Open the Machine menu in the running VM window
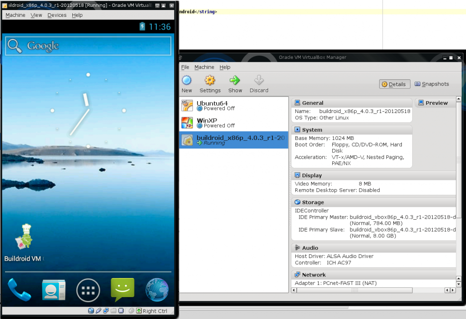The image size is (466, 319). tap(15, 15)
